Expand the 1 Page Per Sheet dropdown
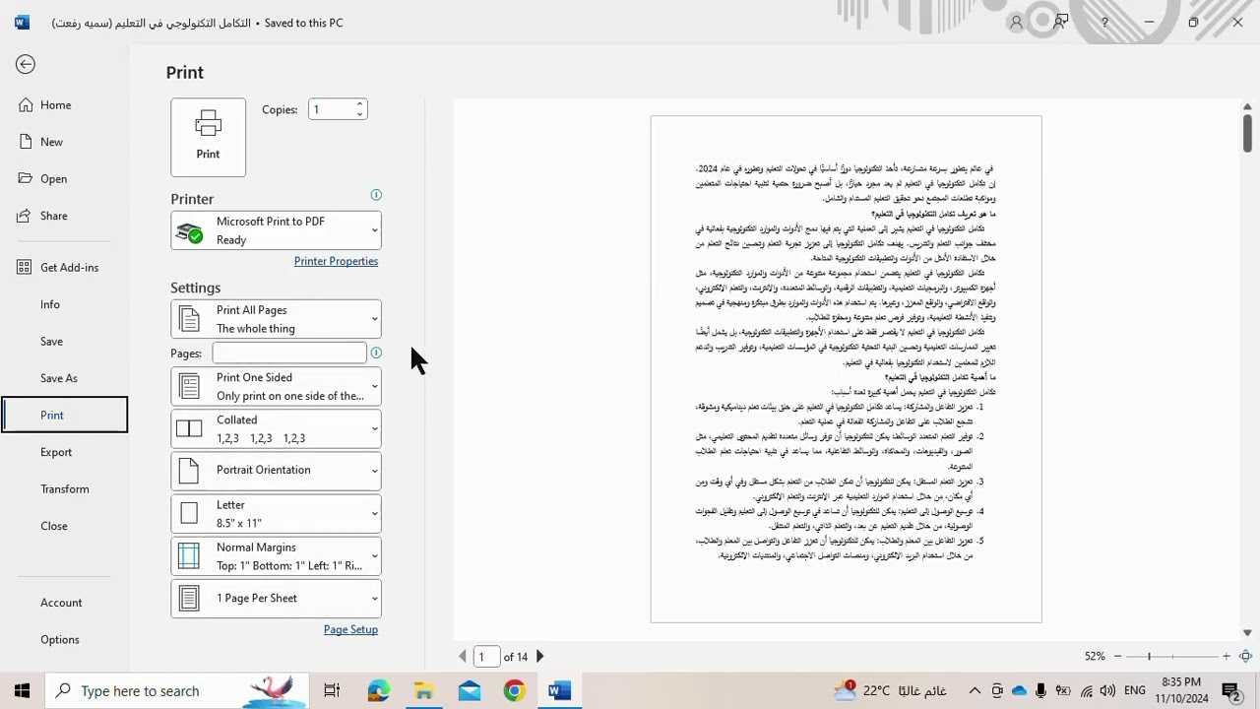This screenshot has width=1260, height=709. click(x=276, y=598)
